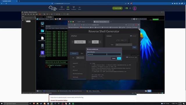
Task: Launch Firefox from the Parrot top panel
Action: coord(56,19)
